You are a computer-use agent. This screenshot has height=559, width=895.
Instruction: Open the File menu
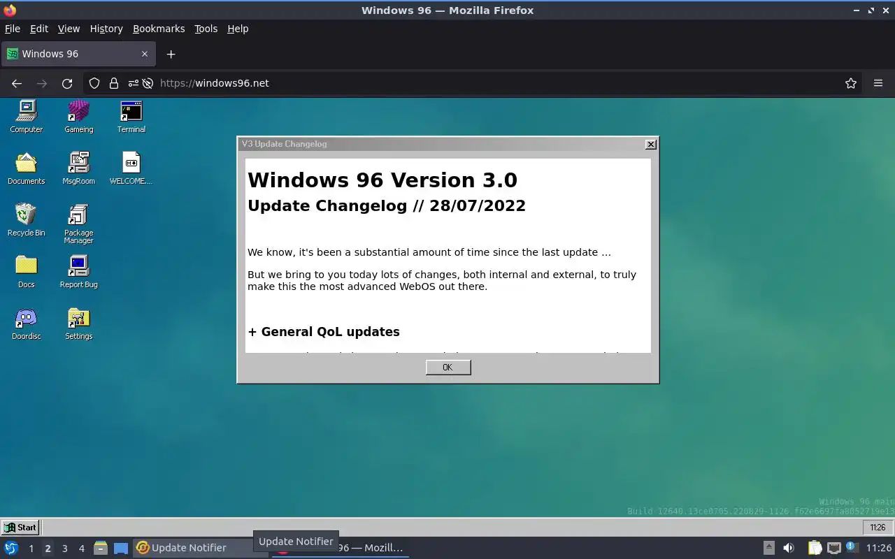click(x=13, y=29)
